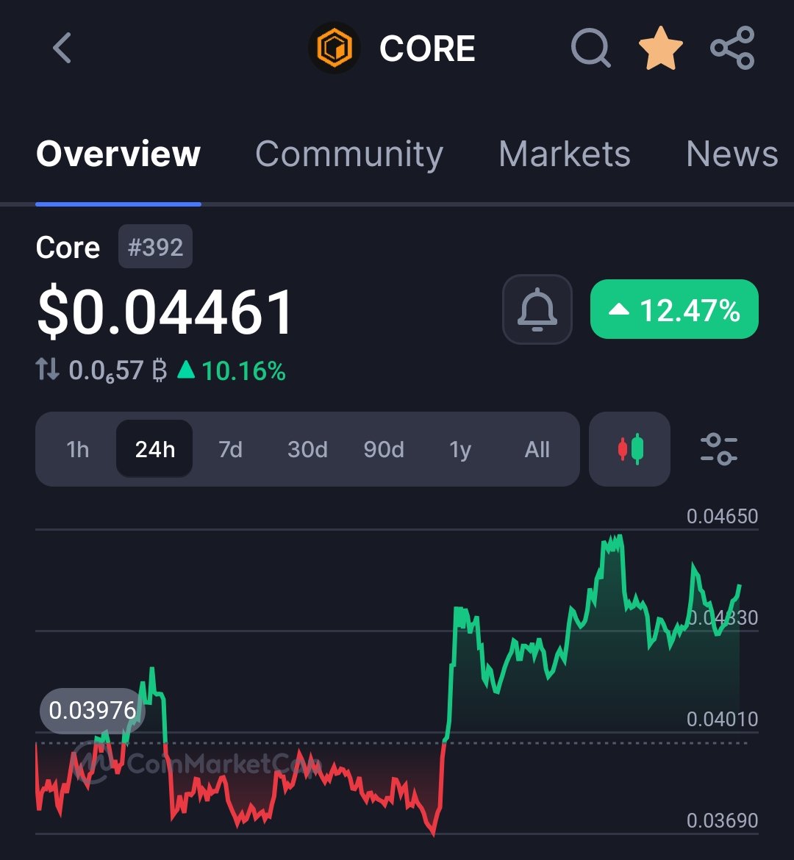Image resolution: width=794 pixels, height=860 pixels.
Task: Select the 24h chart range
Action: click(154, 449)
